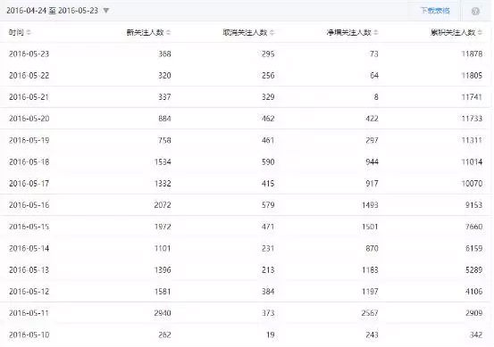Click the 净增关注人数 column header

coord(348,32)
